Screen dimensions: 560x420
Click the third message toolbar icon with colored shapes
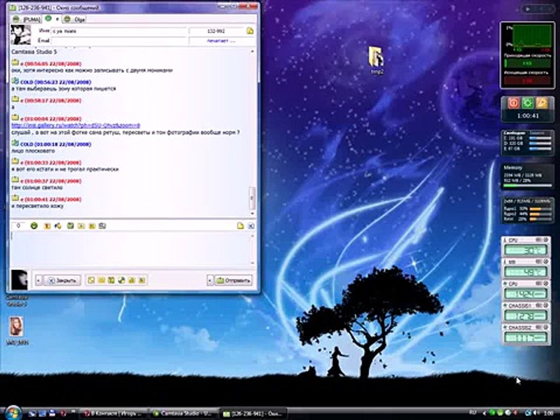(x=58, y=226)
